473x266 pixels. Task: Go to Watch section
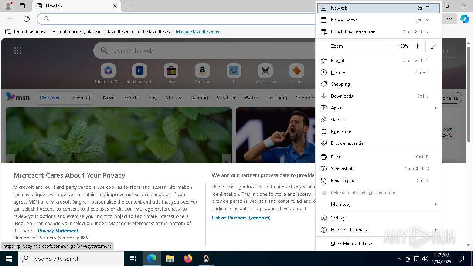tap(251, 98)
